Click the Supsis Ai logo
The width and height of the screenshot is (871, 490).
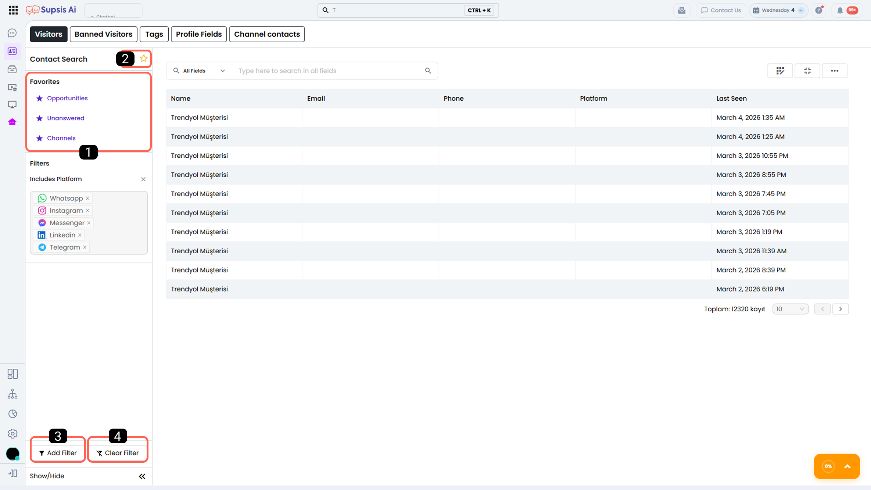(x=51, y=10)
